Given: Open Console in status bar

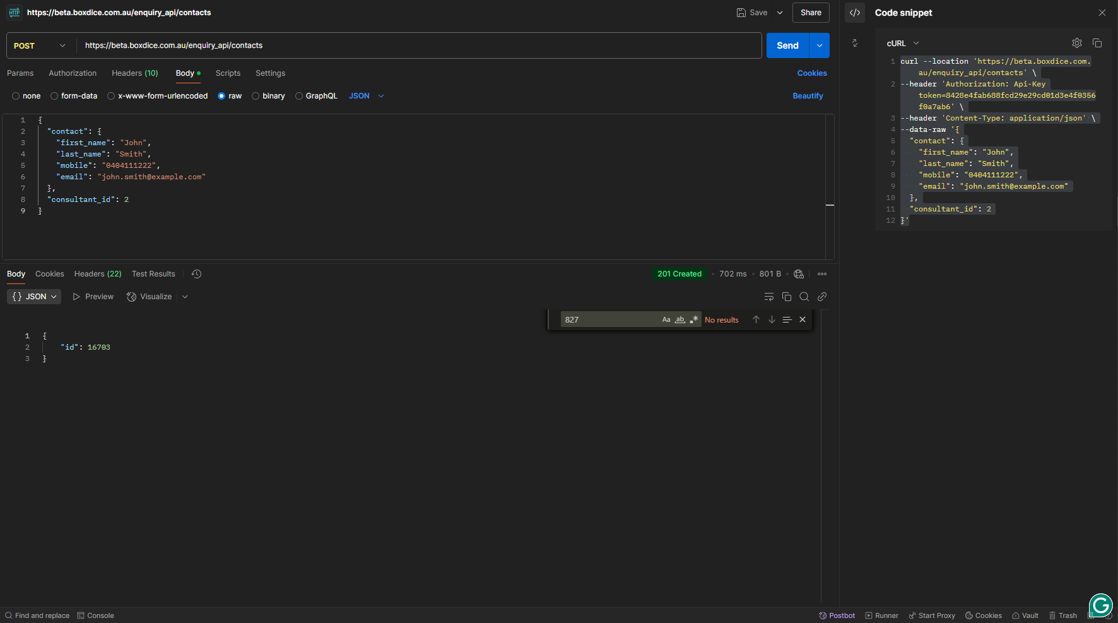Looking at the screenshot, I should pos(96,615).
